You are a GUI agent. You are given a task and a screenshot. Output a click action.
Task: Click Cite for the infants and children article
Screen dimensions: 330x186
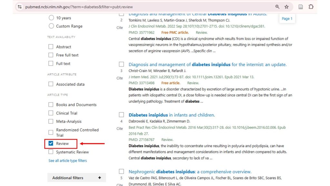(x=120, y=128)
